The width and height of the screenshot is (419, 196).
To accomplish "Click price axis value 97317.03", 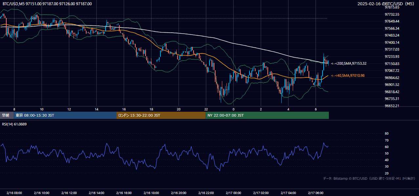I will 392,49.
